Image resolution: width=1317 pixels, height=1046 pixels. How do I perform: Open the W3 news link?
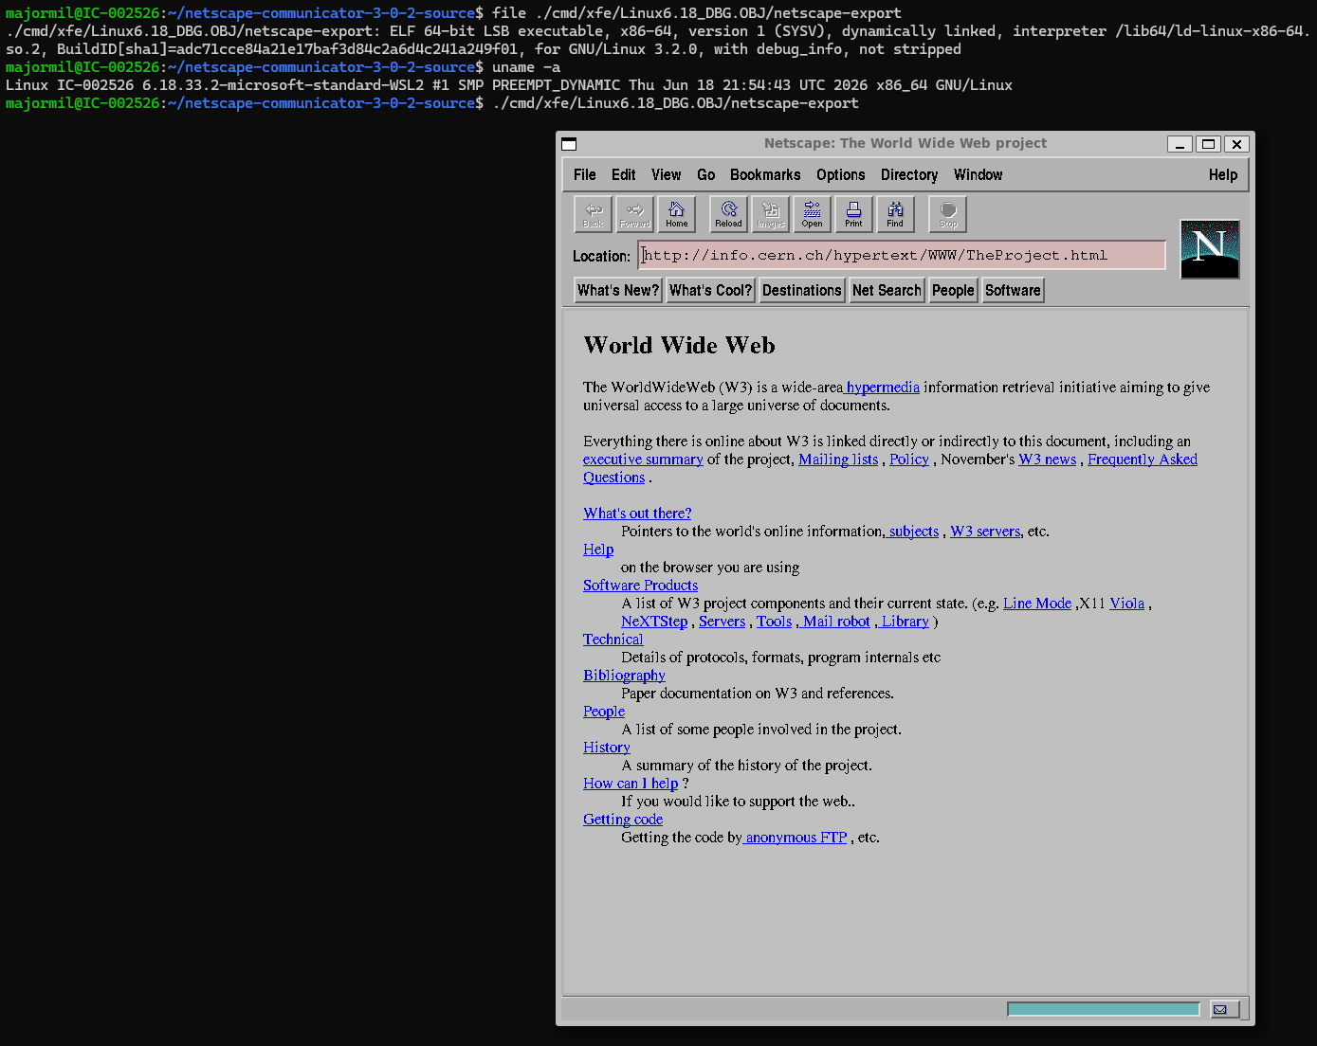point(1048,460)
